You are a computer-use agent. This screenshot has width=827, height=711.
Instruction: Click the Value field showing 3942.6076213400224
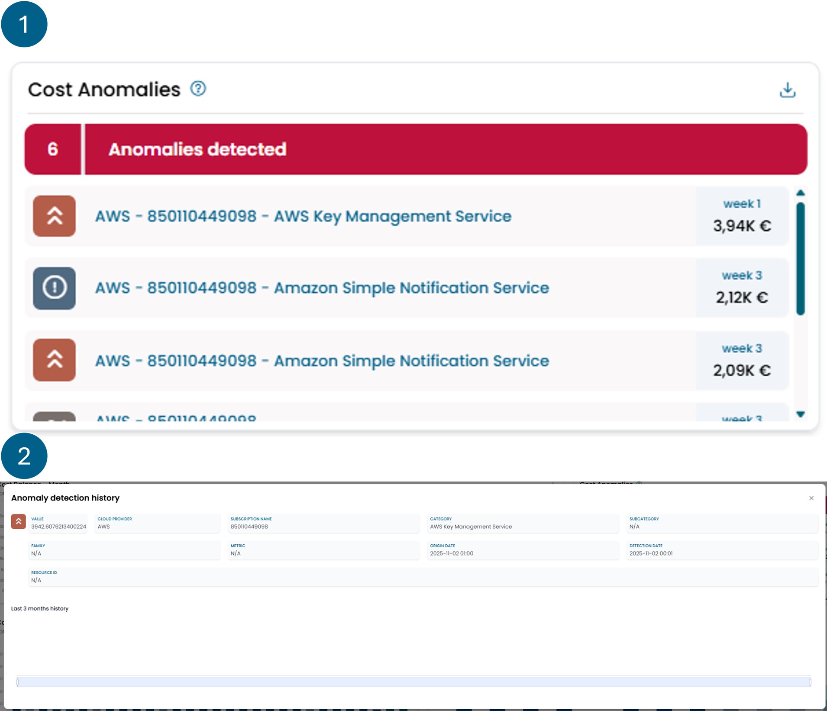(58, 524)
